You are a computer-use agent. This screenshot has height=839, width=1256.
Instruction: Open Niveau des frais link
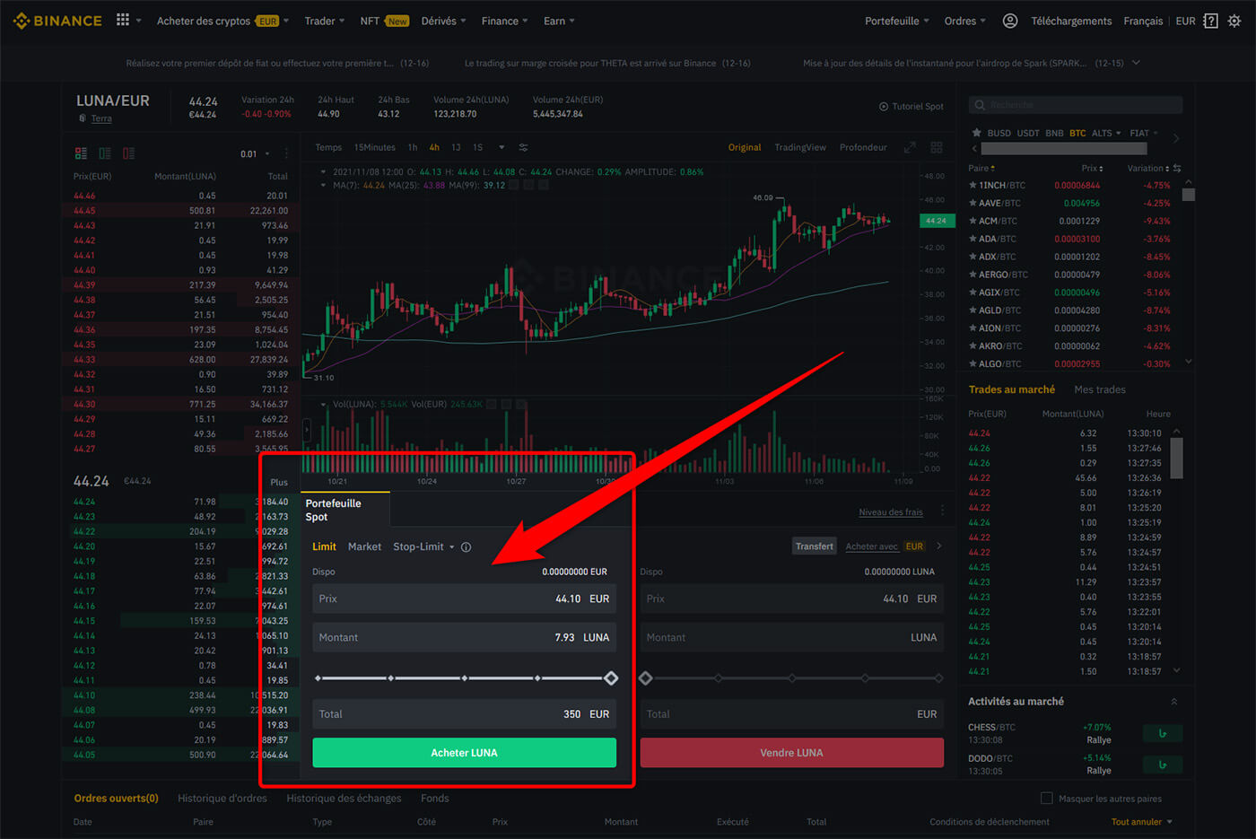(x=891, y=511)
